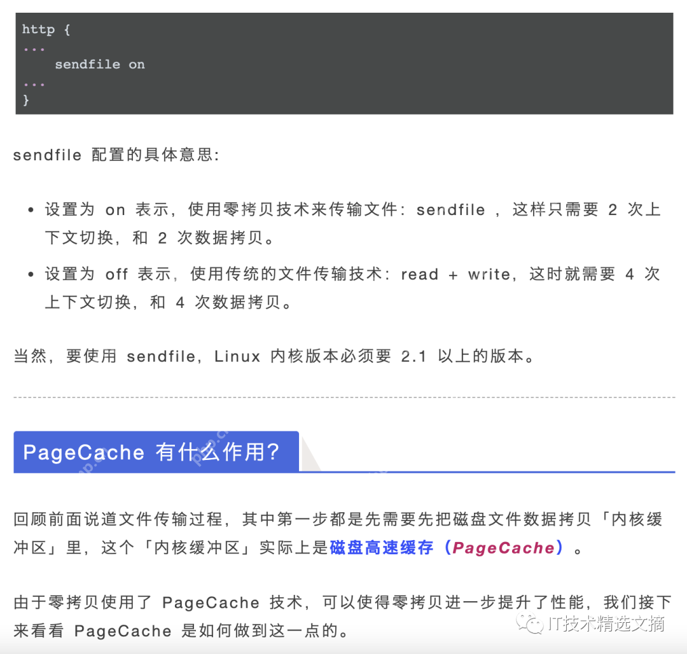The image size is (687, 654).
Task: Click the text 'sendfile 配置的具体意思'
Action: point(116,155)
